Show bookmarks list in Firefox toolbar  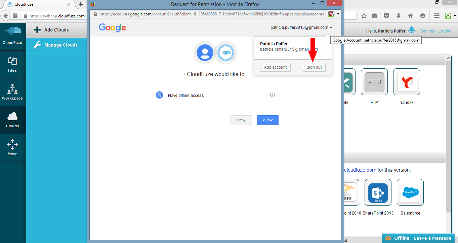click(374, 16)
